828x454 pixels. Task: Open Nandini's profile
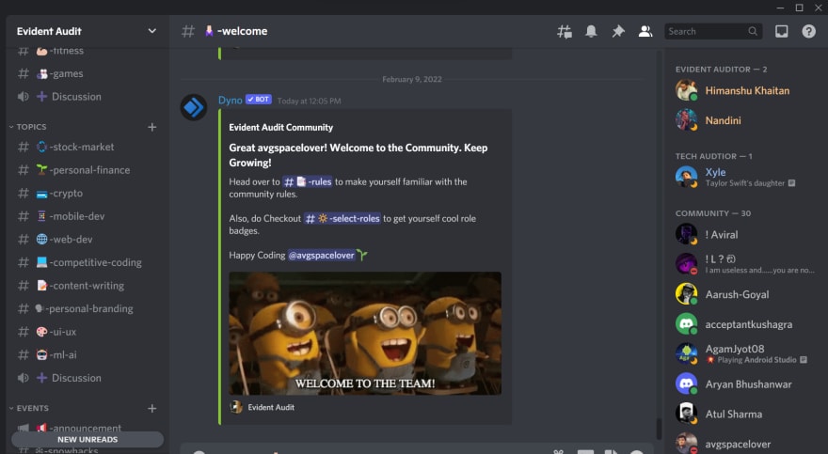[x=744, y=120]
